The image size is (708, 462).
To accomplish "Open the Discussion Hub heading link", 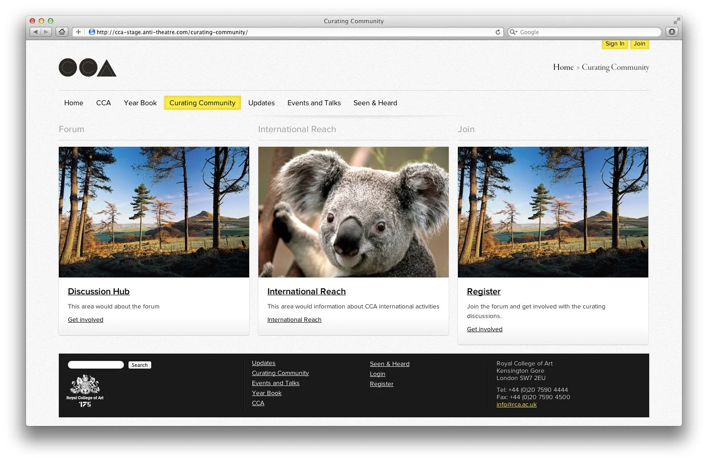I will pyautogui.click(x=99, y=292).
